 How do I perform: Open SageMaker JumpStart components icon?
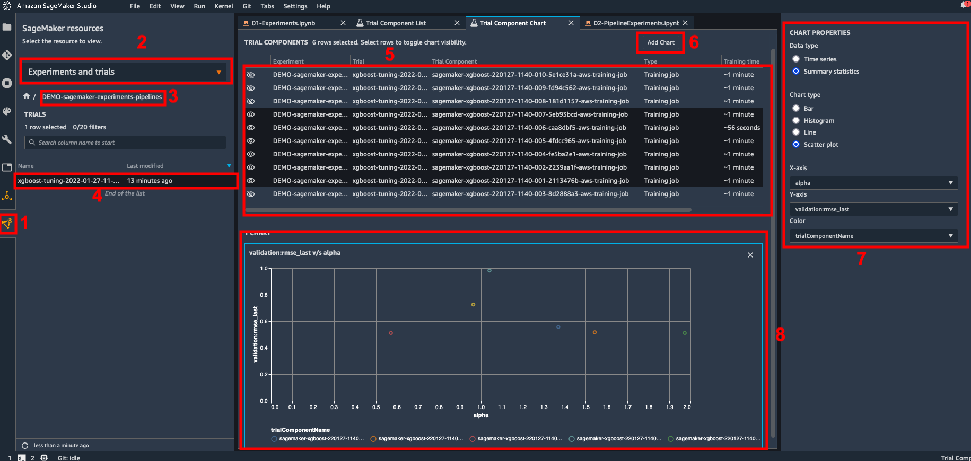7,196
